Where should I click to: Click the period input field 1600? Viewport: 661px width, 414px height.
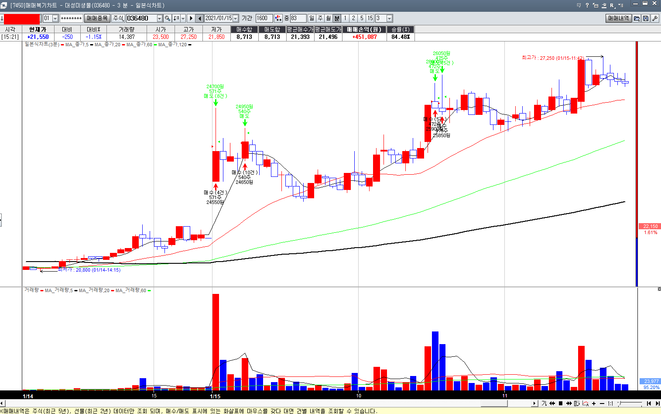click(x=264, y=18)
